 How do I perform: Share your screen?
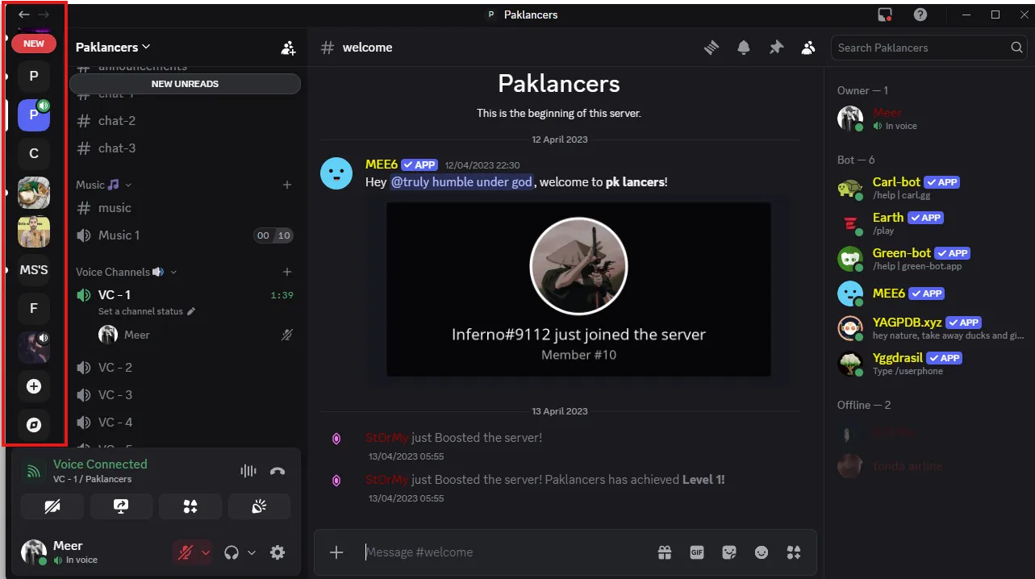pyautogui.click(x=121, y=506)
